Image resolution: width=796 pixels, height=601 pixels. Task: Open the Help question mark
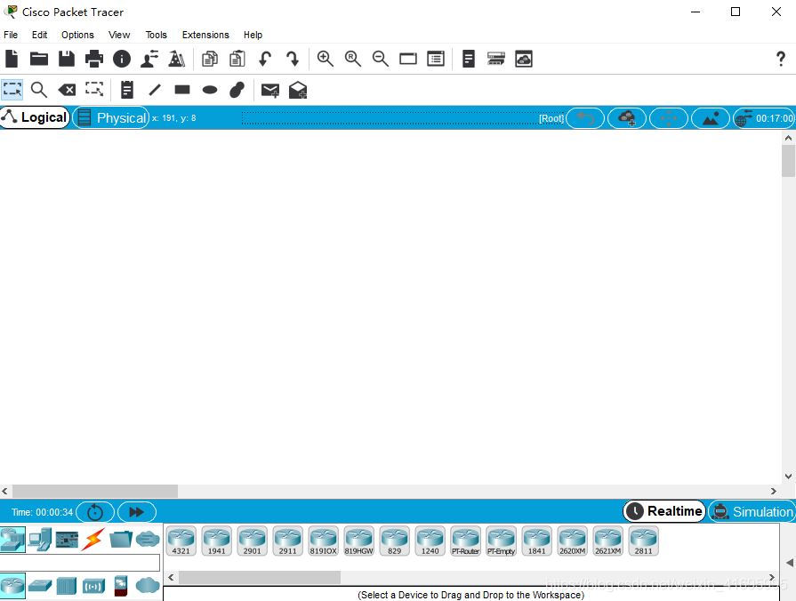(x=781, y=59)
